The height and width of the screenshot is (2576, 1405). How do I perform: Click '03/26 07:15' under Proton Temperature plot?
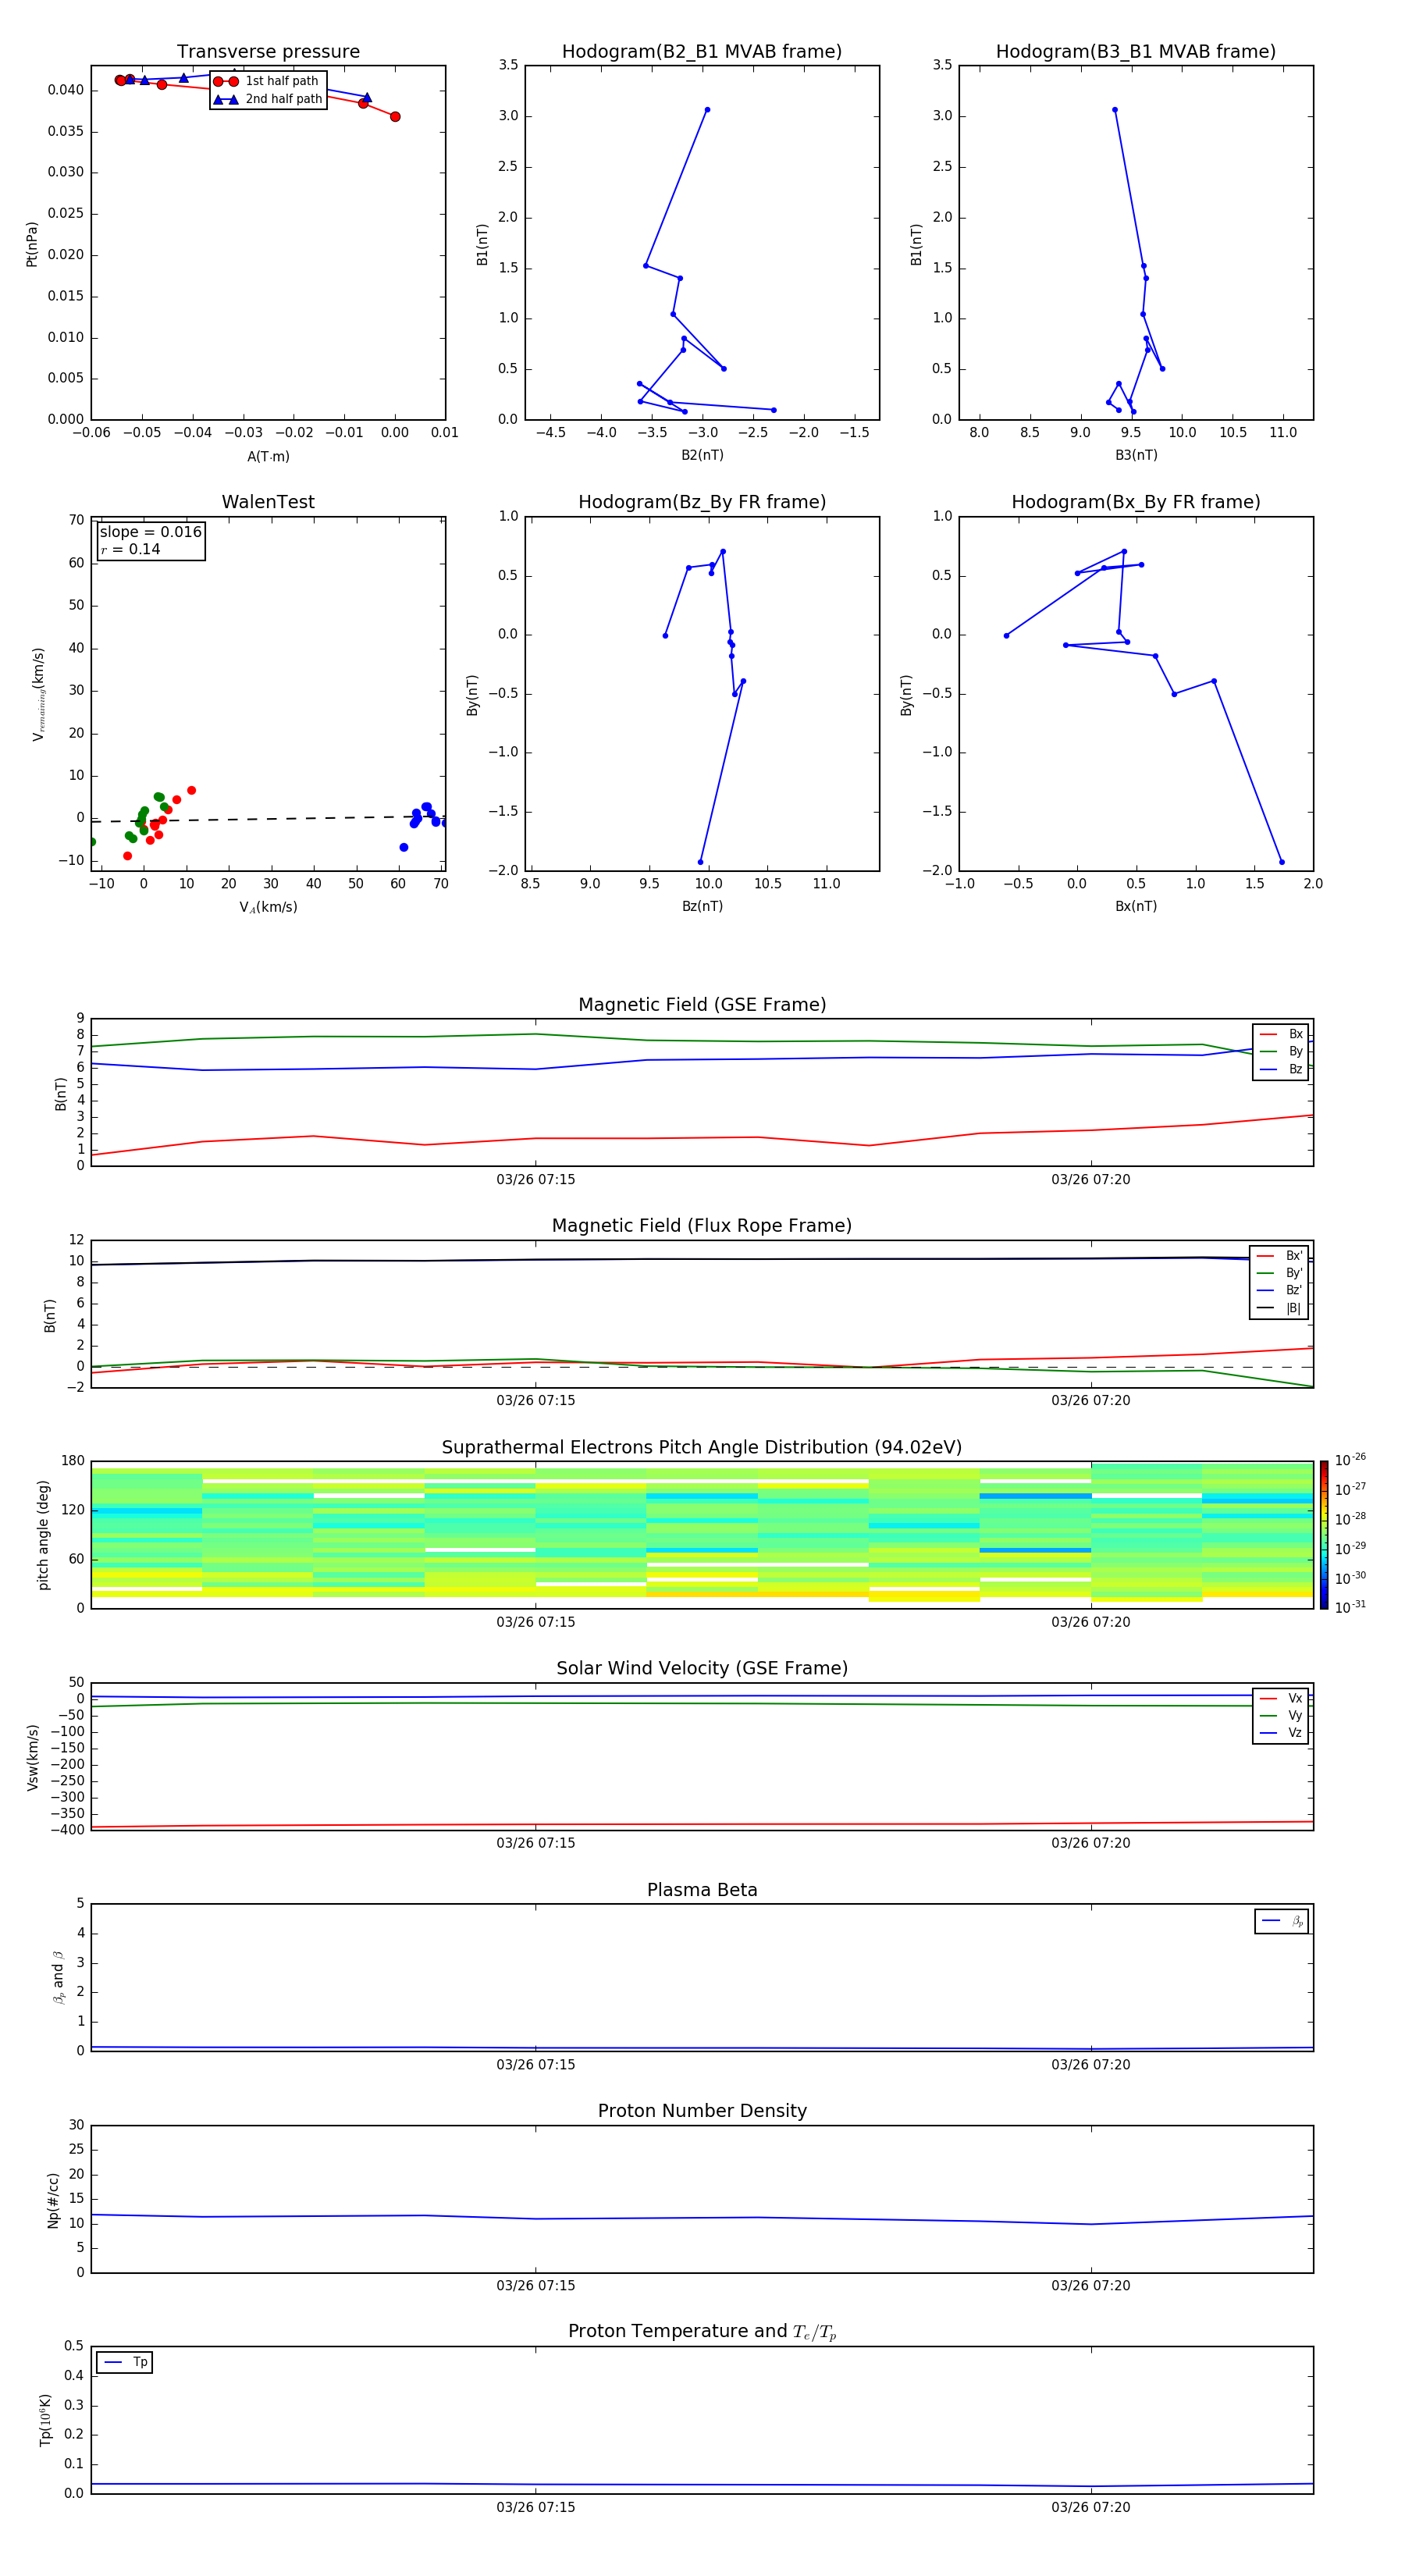pos(536,2507)
